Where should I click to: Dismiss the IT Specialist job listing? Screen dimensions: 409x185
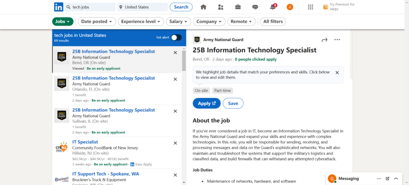pyautogui.click(x=175, y=143)
